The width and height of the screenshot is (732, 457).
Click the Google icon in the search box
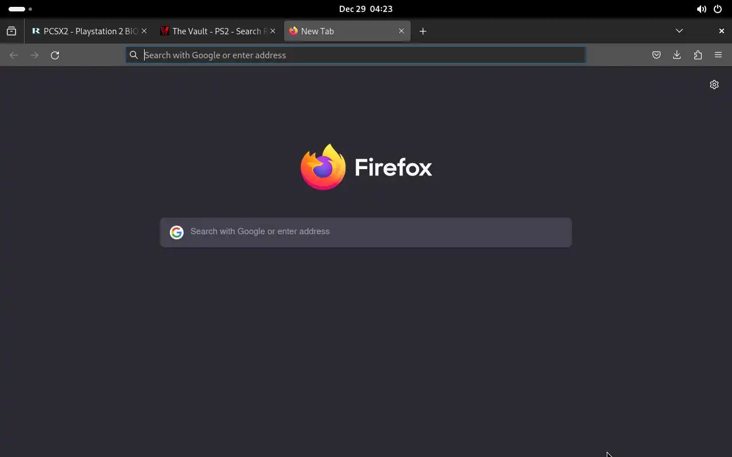coord(176,232)
